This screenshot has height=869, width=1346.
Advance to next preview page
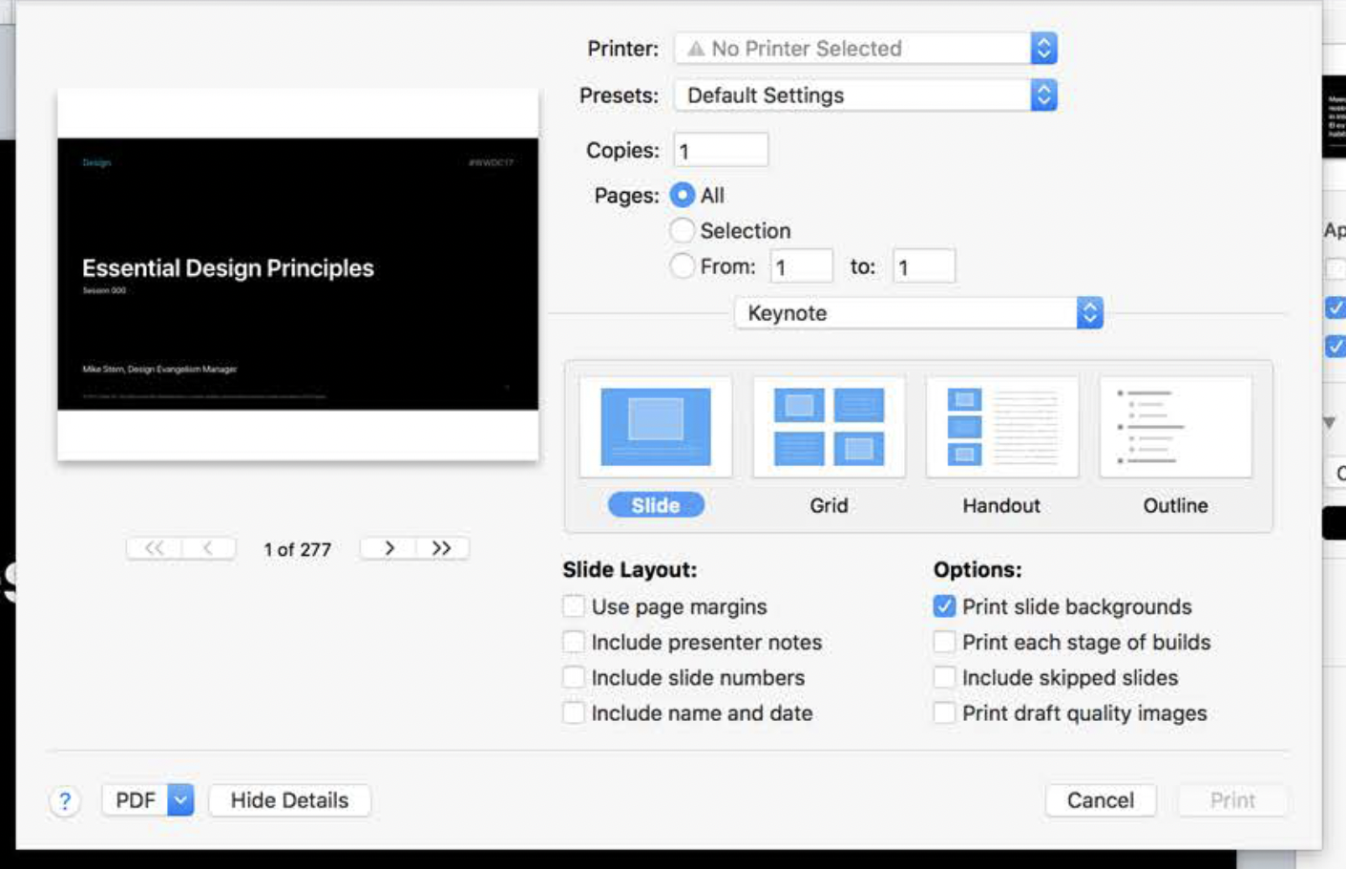click(x=389, y=548)
